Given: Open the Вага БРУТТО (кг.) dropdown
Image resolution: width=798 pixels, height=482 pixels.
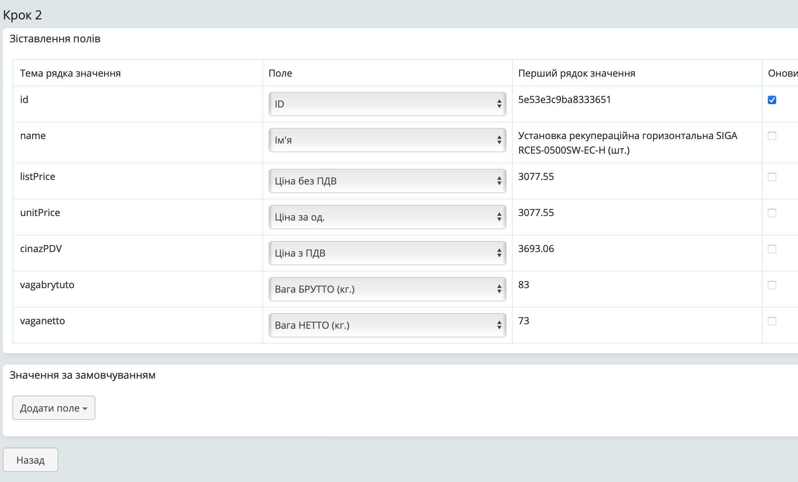Looking at the screenshot, I should point(387,289).
